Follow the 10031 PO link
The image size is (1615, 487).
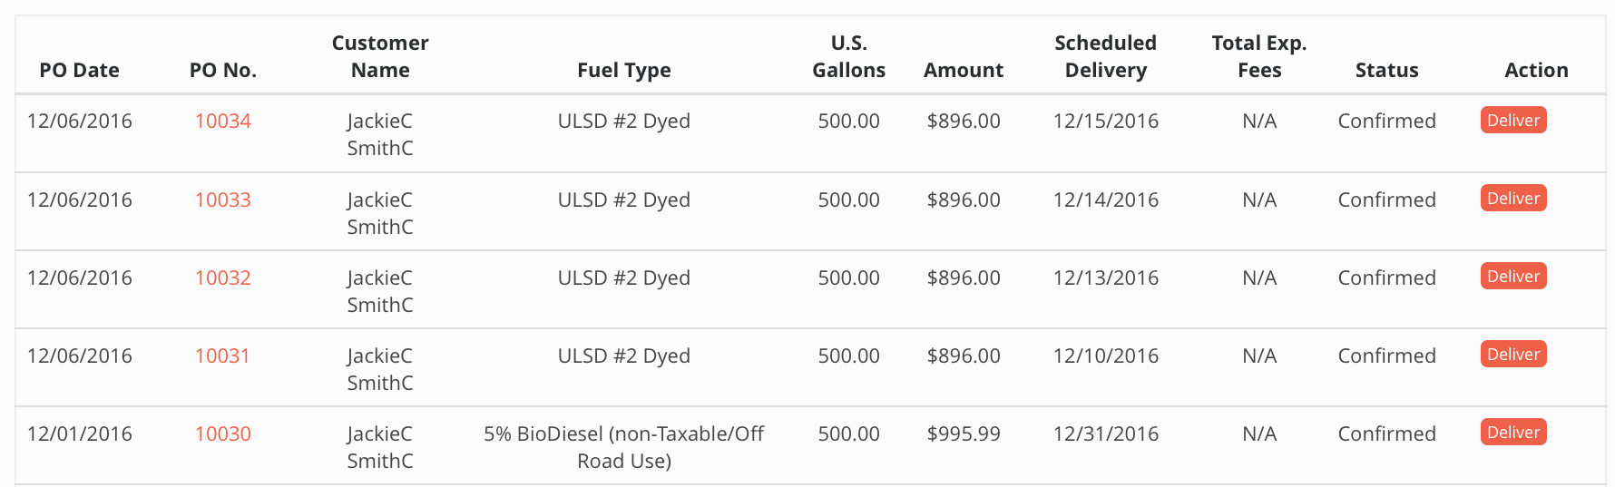point(222,356)
